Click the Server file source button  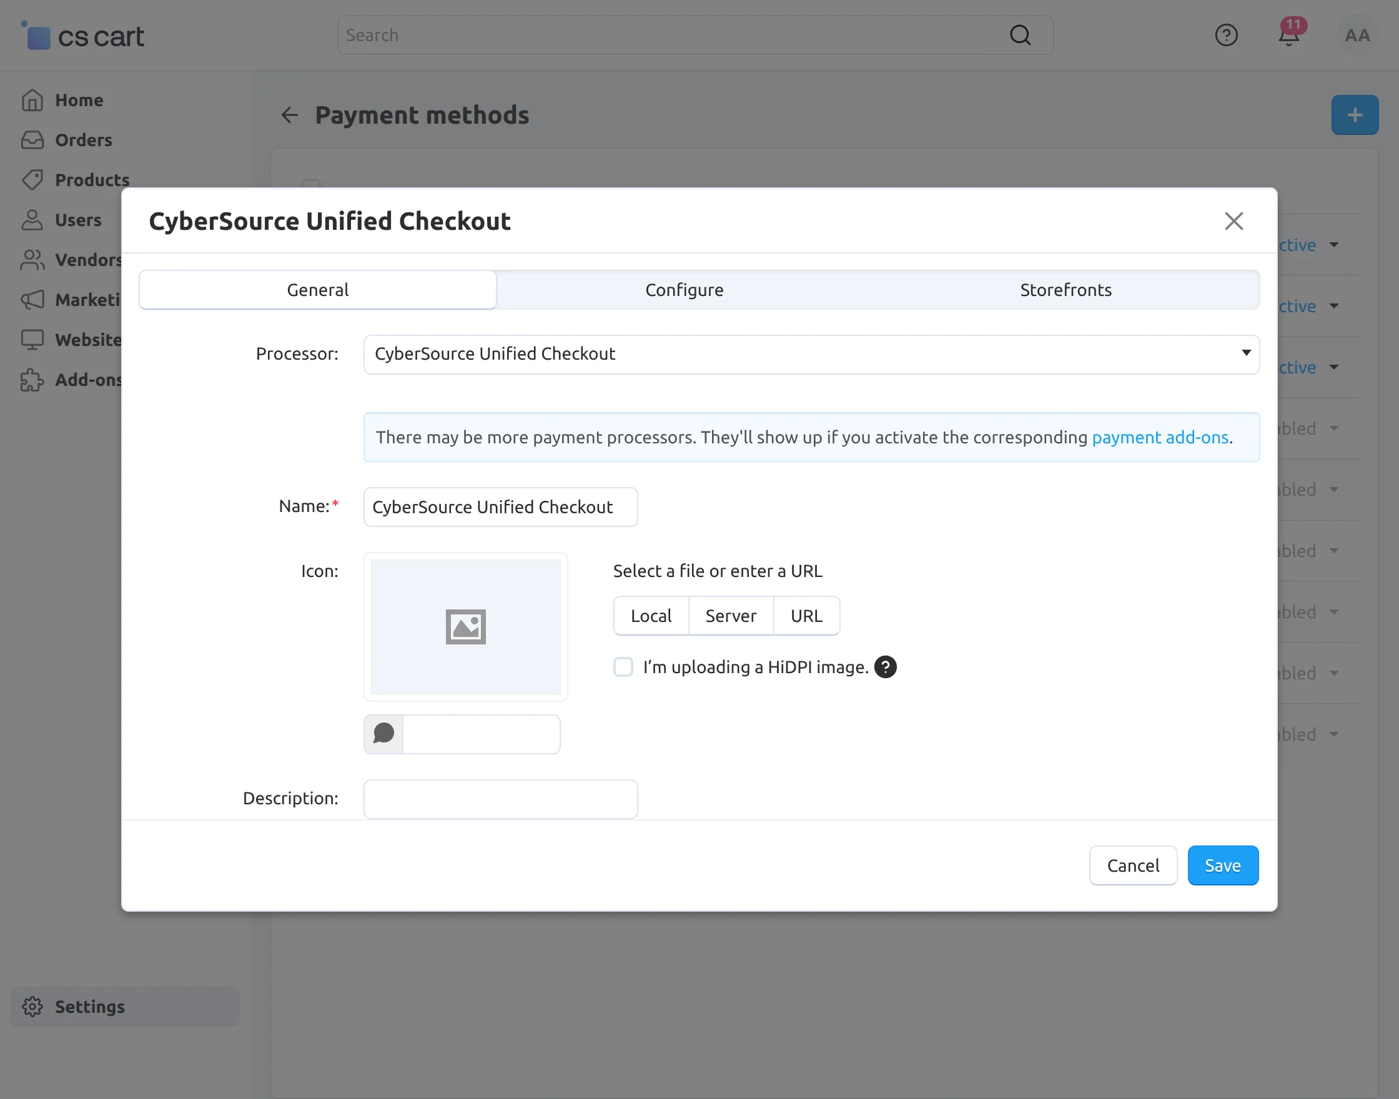pos(730,616)
